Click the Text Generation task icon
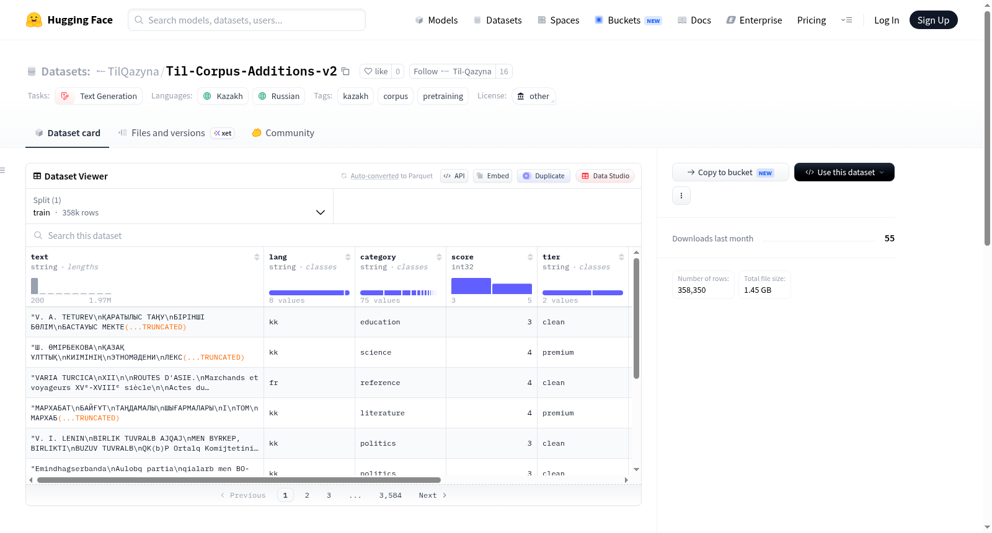The width and height of the screenshot is (992, 533). 65,96
